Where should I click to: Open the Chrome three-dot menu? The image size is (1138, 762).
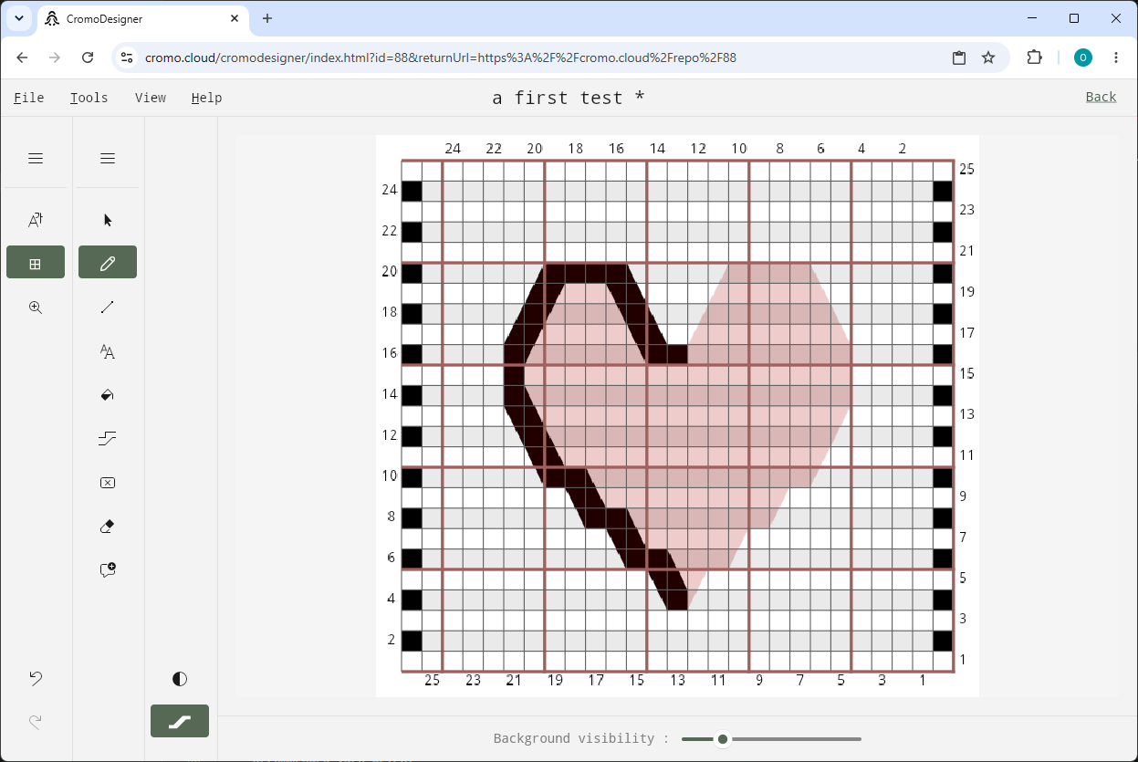[1116, 57]
